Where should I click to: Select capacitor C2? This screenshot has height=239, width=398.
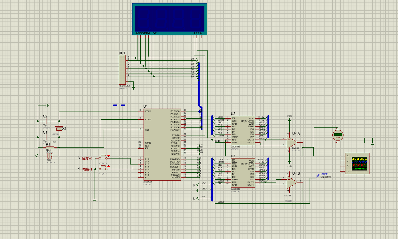[45, 121]
